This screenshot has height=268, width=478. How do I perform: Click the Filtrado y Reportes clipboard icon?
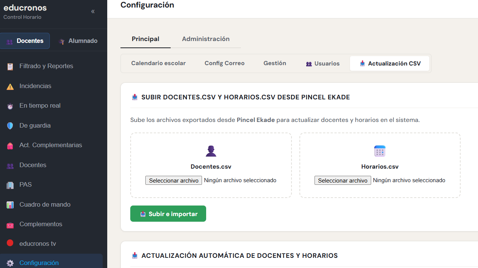point(10,67)
